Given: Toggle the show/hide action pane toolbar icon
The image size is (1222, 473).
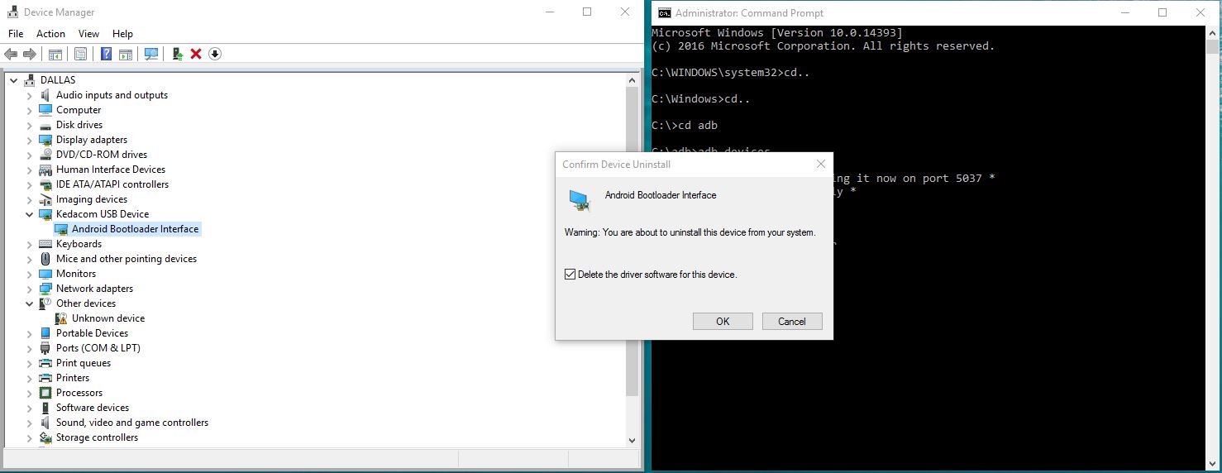Looking at the screenshot, I should (126, 54).
